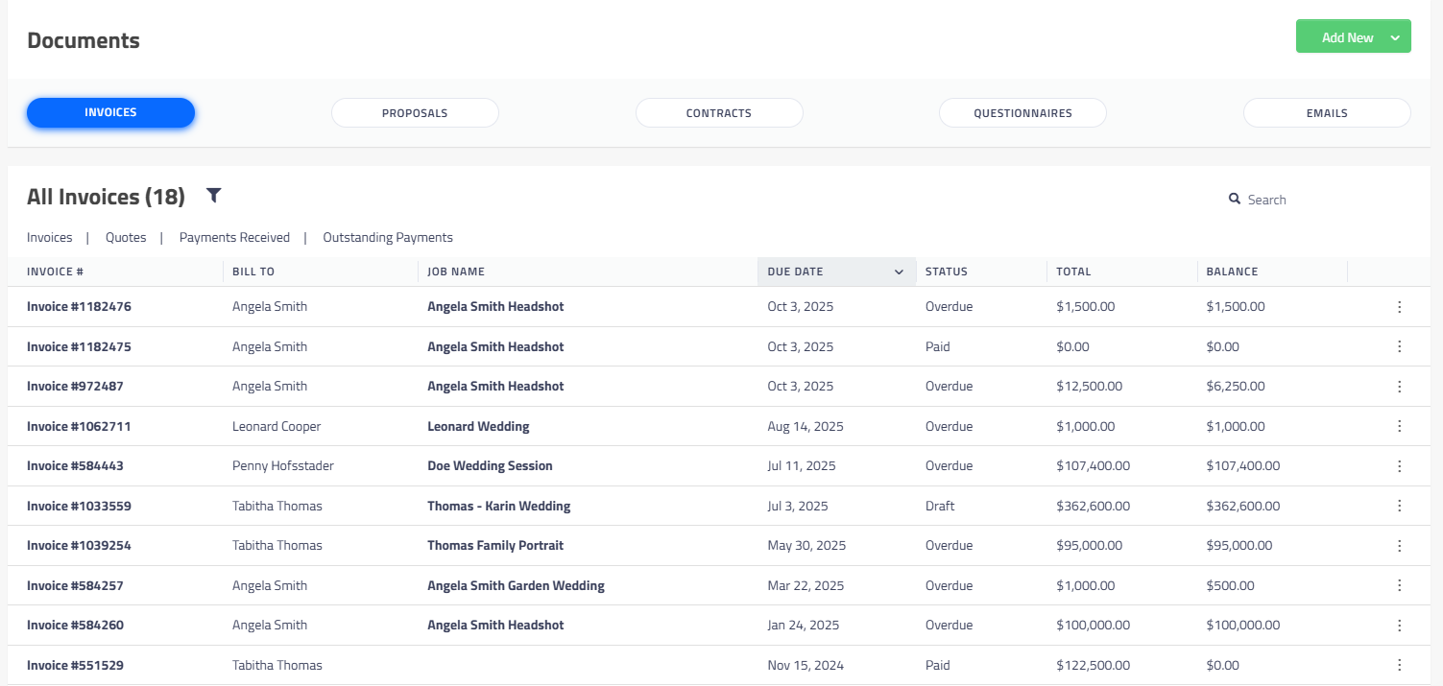Toggle Due Date column sort chevron
The height and width of the screenshot is (686, 1443).
(x=899, y=272)
